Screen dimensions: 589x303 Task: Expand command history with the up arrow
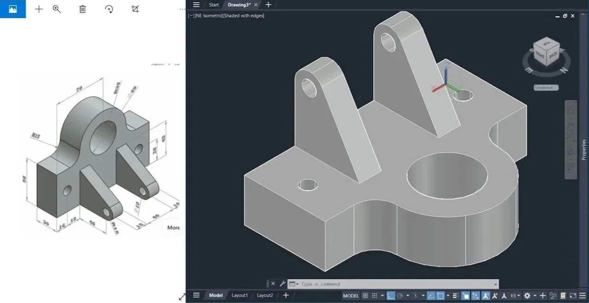(x=496, y=284)
